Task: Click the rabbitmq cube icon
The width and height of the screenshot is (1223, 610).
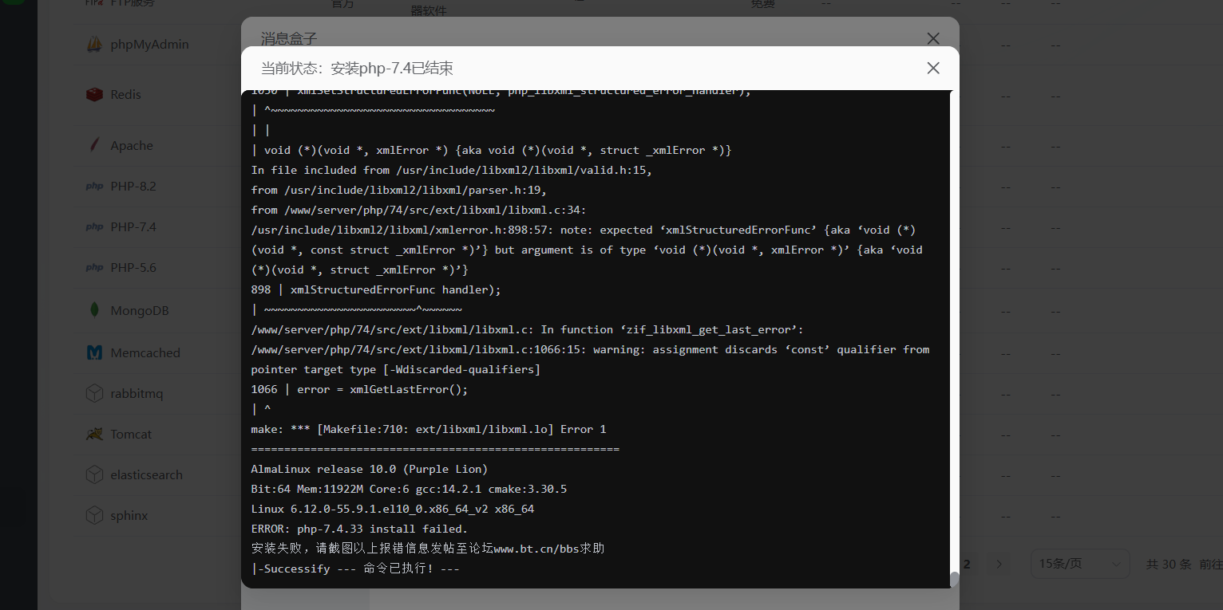Action: click(x=94, y=393)
